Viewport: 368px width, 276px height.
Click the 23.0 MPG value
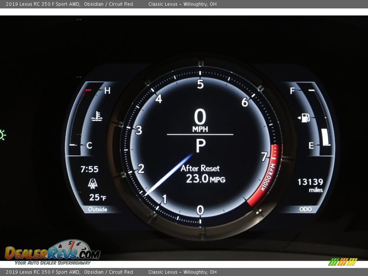205,179
